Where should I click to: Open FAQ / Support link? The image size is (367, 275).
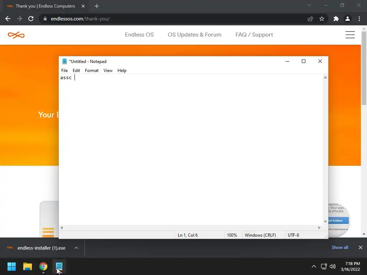254,35
